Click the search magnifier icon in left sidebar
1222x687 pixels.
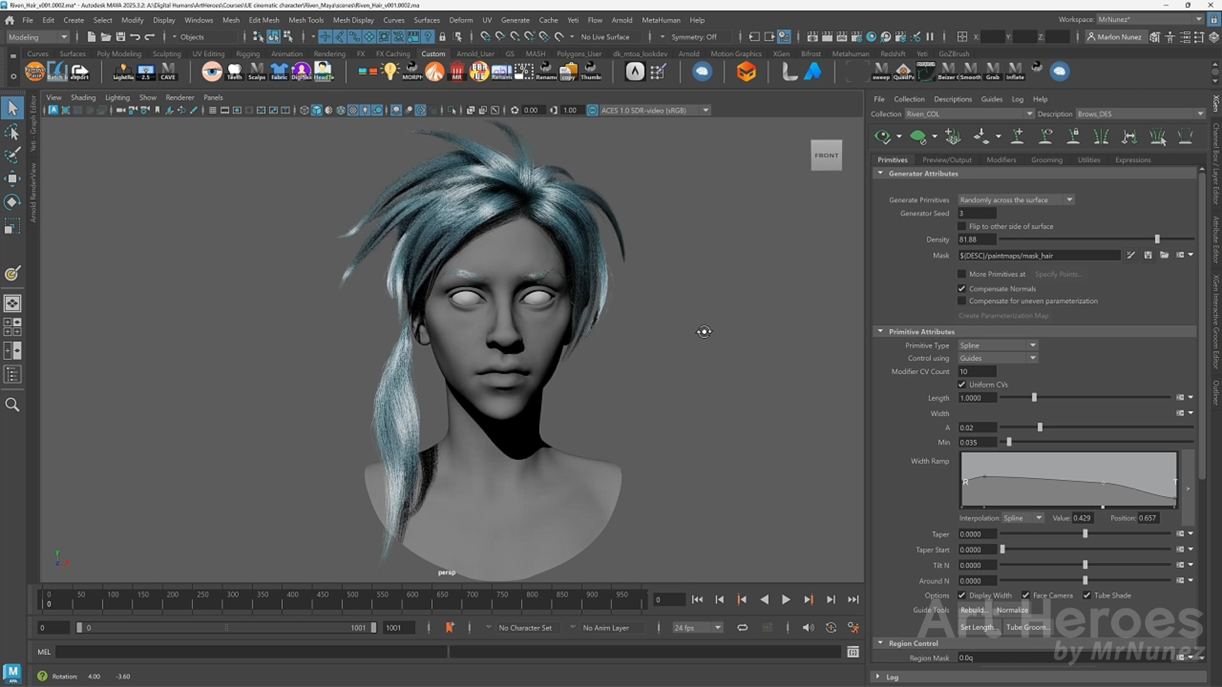tap(12, 405)
